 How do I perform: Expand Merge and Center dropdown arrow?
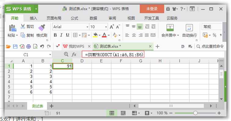tap(178, 35)
